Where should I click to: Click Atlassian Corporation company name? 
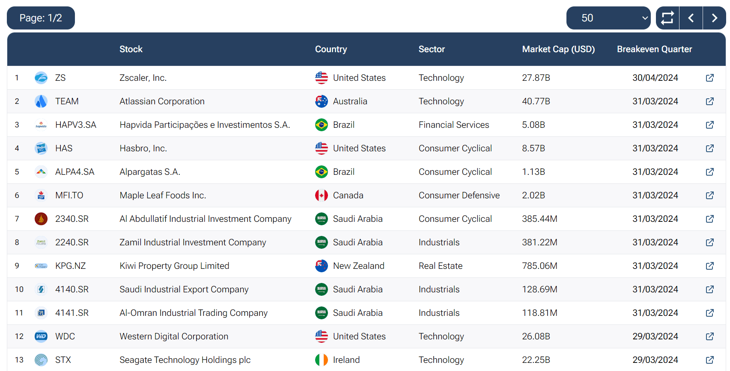point(162,101)
